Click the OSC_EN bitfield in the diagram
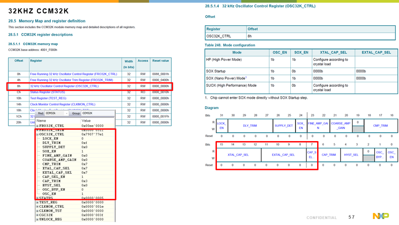 [x=391, y=155]
